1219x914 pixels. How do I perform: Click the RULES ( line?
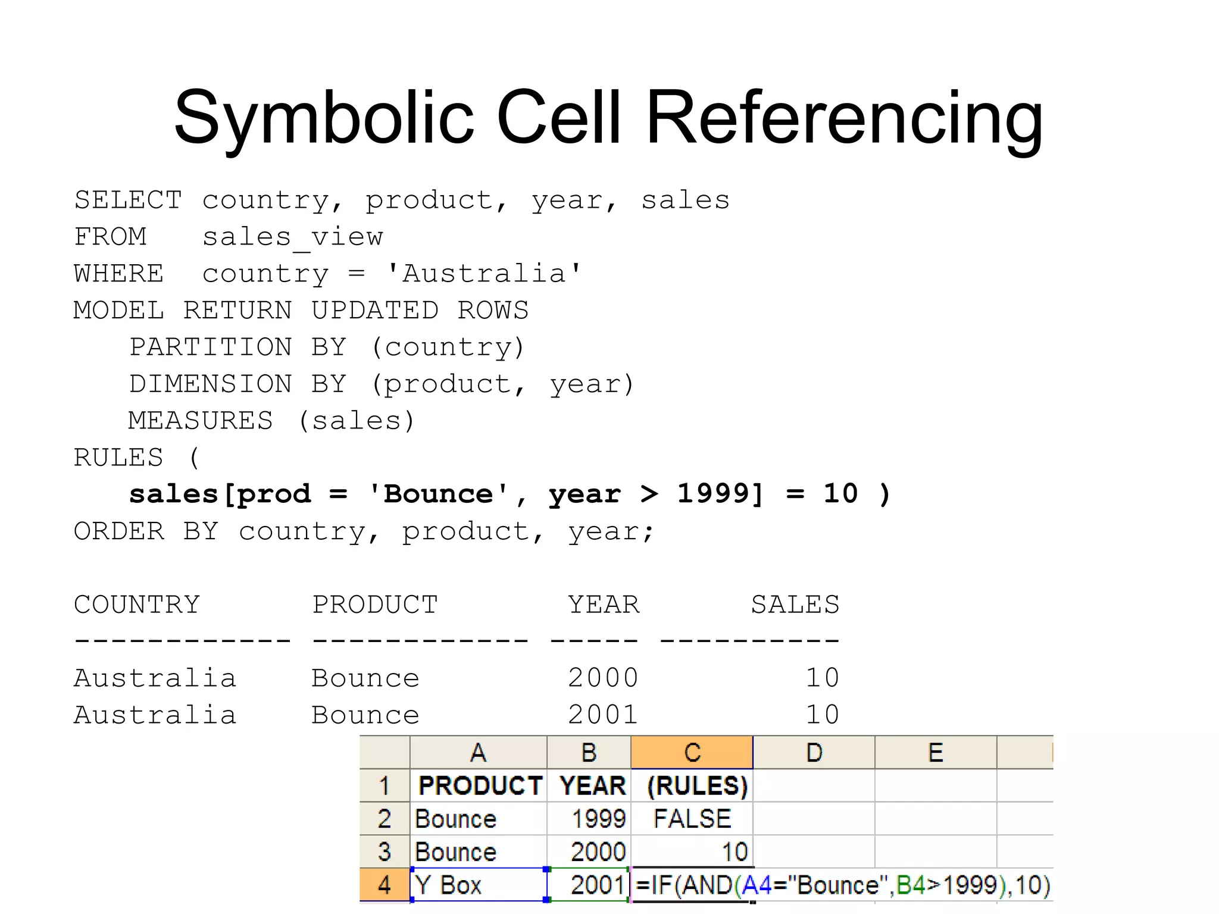click(137, 458)
